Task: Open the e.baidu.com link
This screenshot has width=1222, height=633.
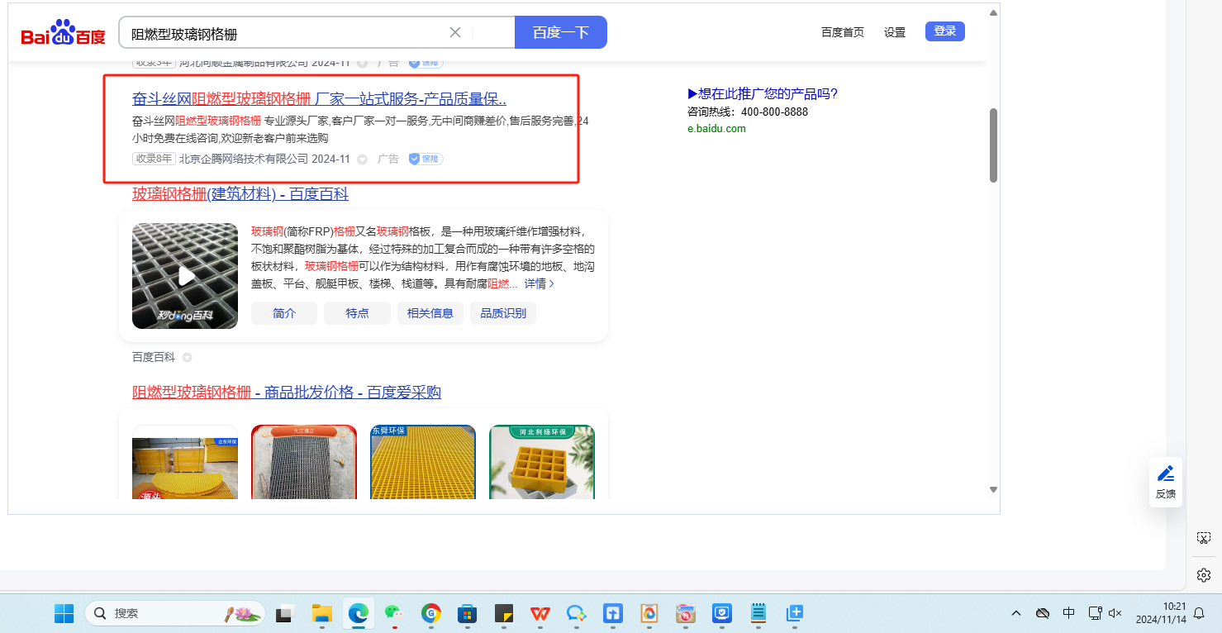Action: tap(716, 129)
